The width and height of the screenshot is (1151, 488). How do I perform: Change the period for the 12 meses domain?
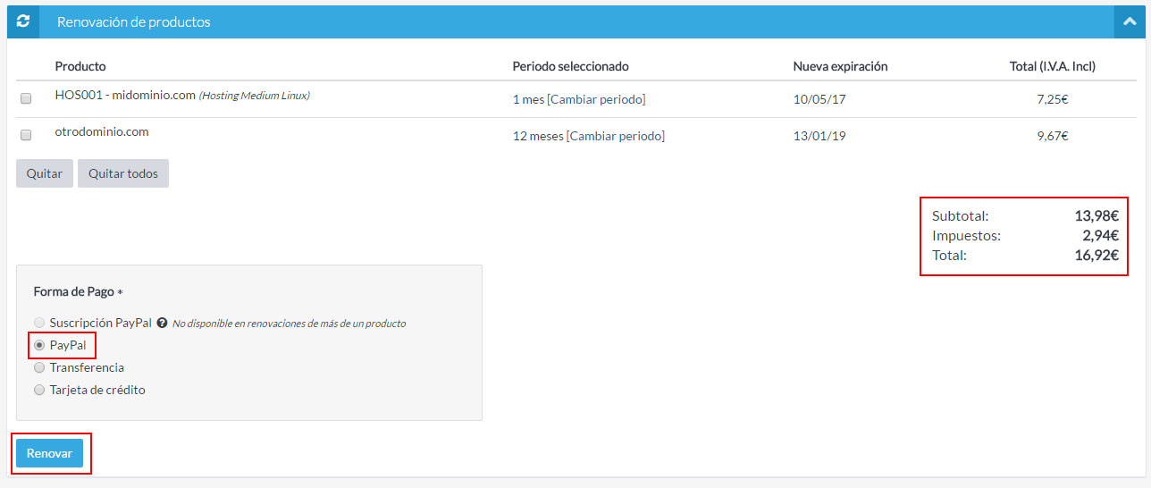[616, 136]
